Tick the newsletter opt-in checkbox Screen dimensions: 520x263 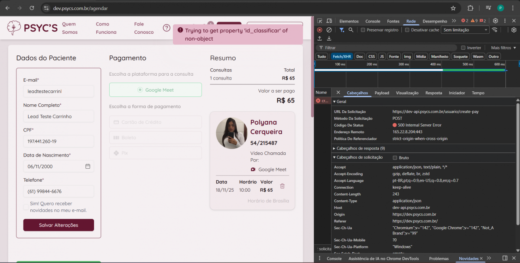26,207
